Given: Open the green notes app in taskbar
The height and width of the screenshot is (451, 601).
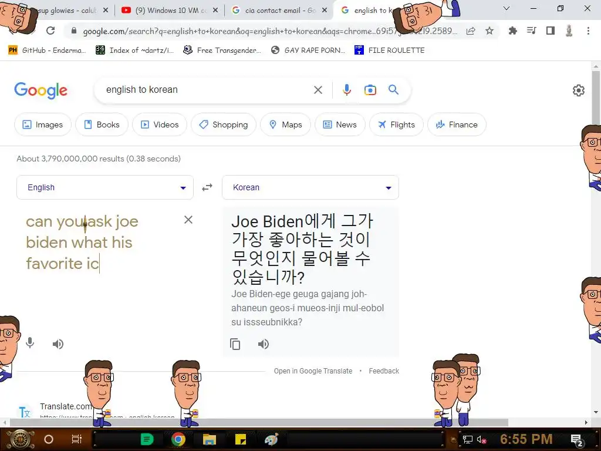Looking at the screenshot, I should tap(147, 439).
